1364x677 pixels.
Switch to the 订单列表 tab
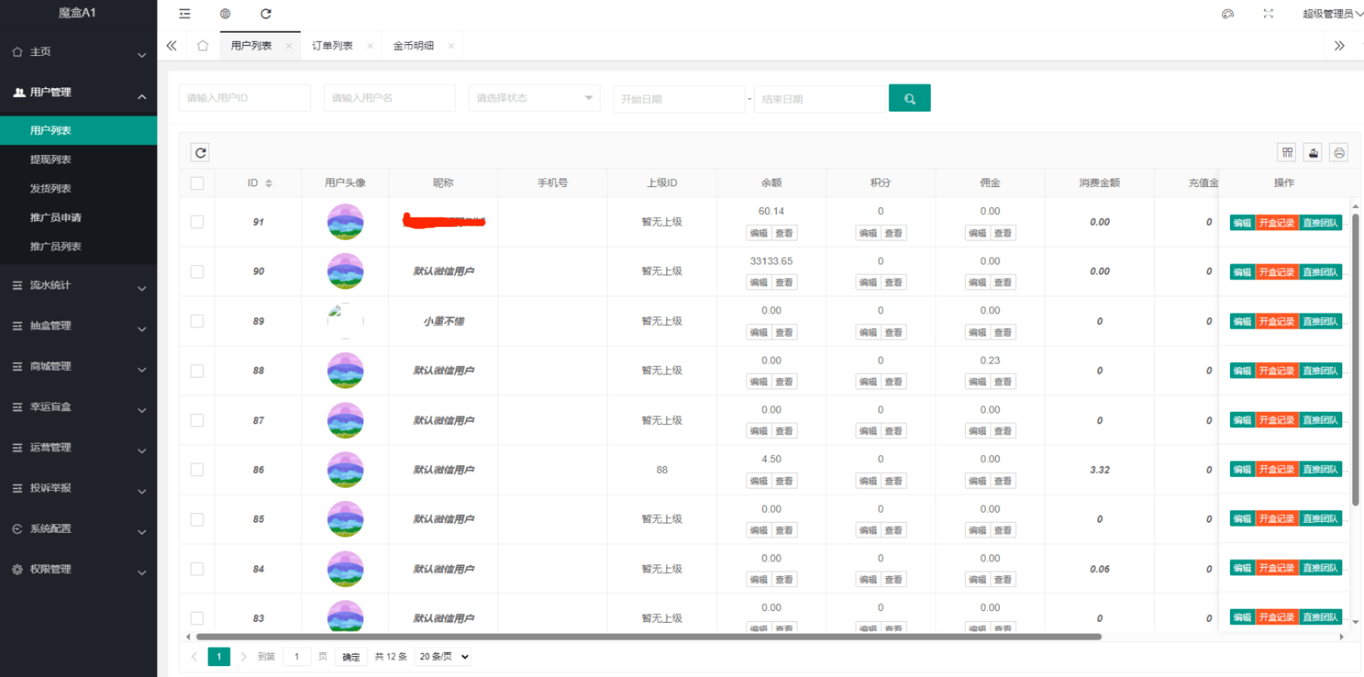coord(332,45)
